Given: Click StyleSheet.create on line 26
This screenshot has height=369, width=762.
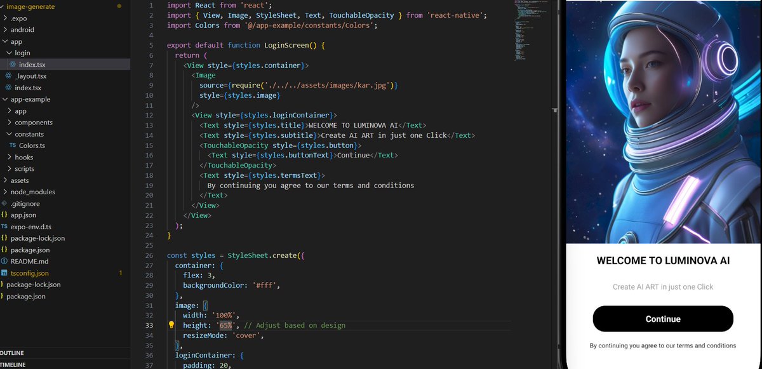Looking at the screenshot, I should (x=264, y=255).
